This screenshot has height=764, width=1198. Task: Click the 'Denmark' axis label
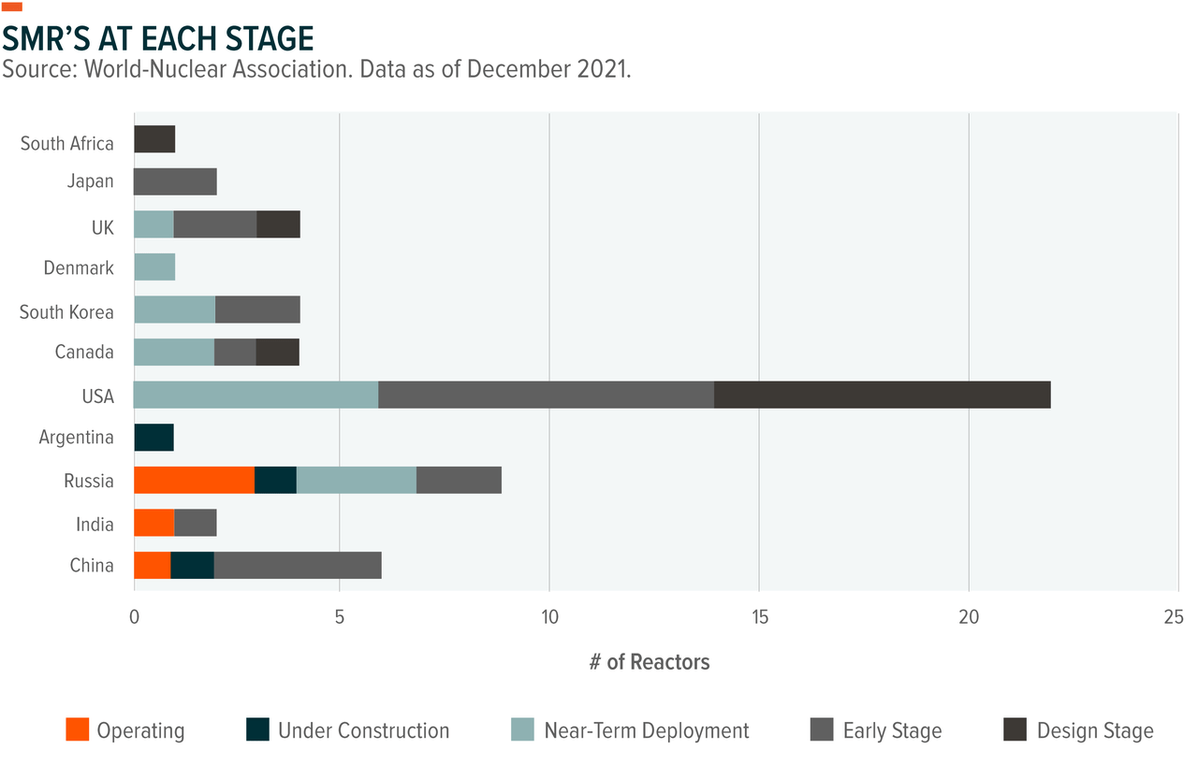tap(79, 268)
